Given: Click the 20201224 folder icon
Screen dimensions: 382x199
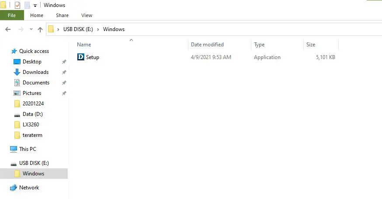Looking at the screenshot, I should (x=17, y=104).
